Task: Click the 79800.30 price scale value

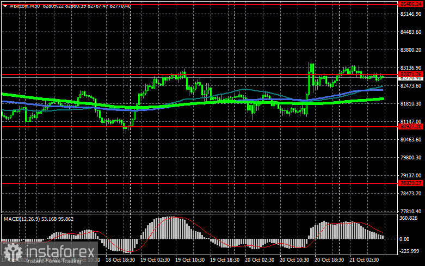Action: pos(411,157)
